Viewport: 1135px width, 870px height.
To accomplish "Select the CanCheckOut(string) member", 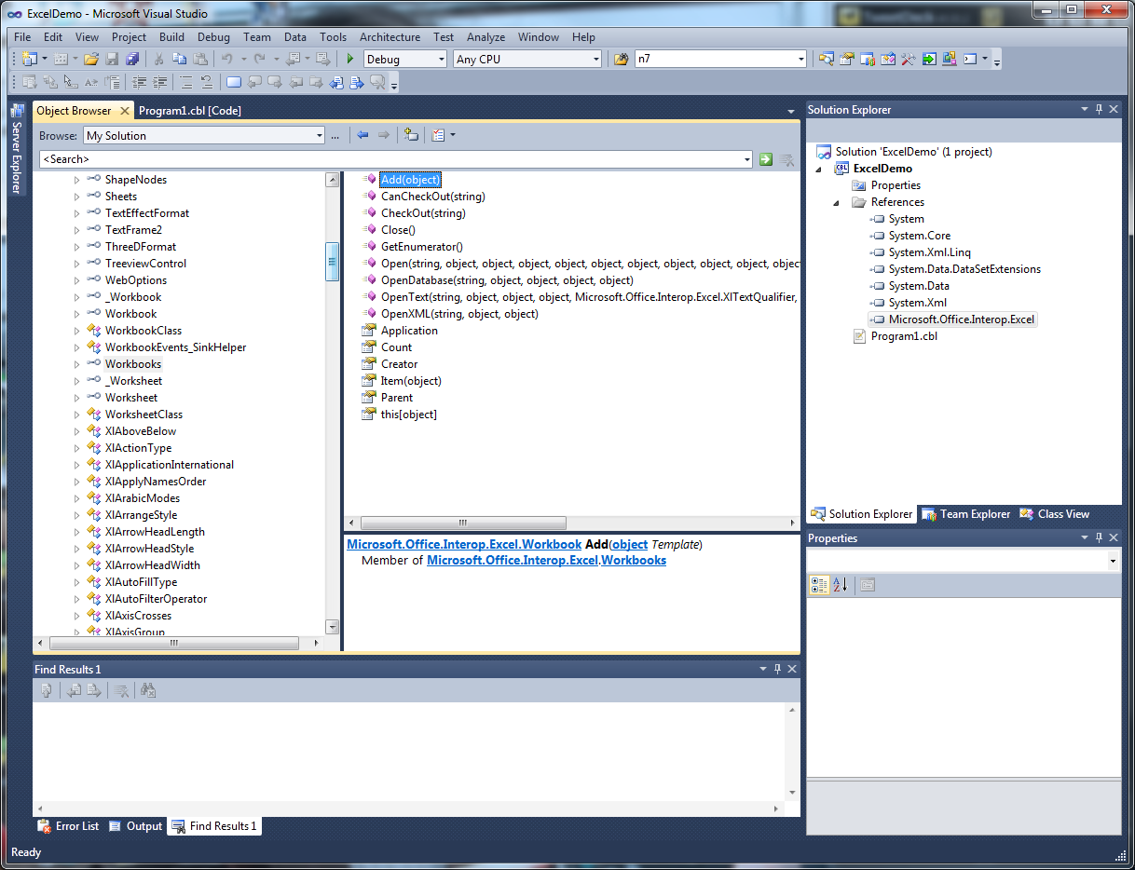I will click(432, 197).
